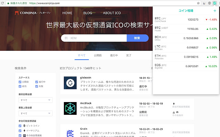Click the ICOプロジェクト 1340件ヒット heading
Screen dimensions: 220x137
click(80, 68)
